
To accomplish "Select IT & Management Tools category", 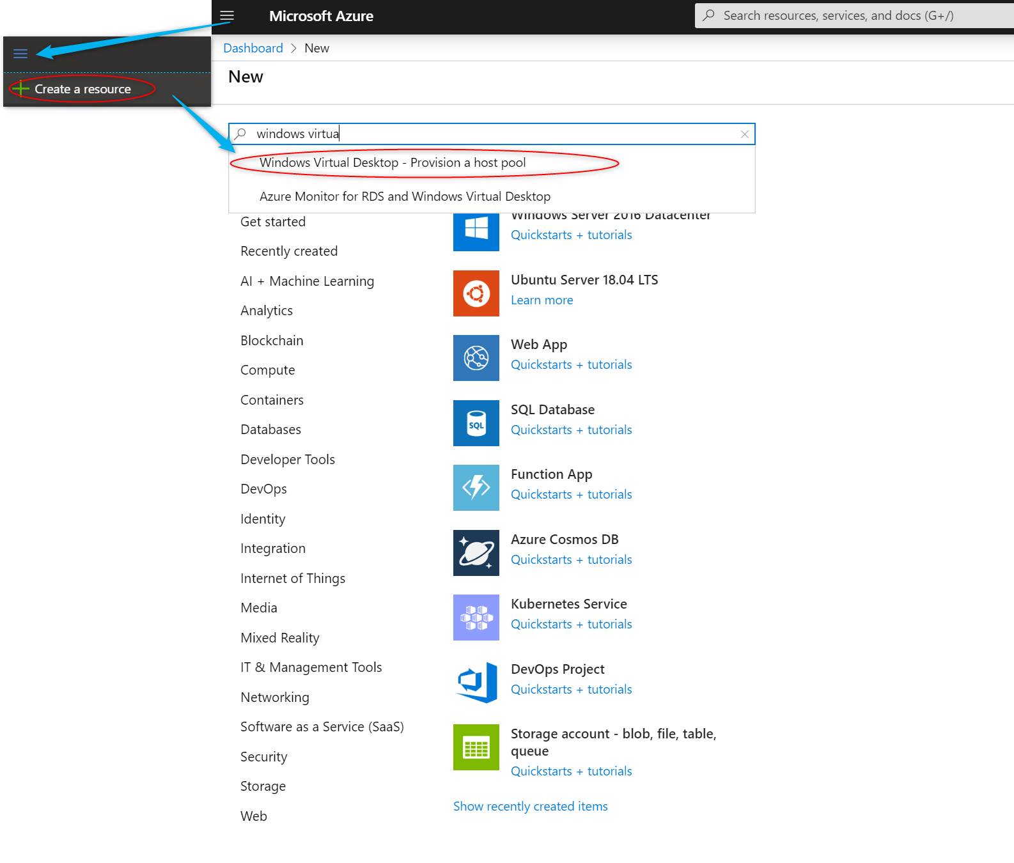I will [311, 667].
